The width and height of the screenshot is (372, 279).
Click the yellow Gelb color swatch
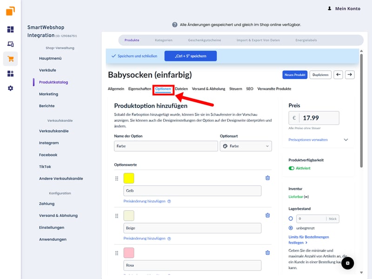click(129, 178)
